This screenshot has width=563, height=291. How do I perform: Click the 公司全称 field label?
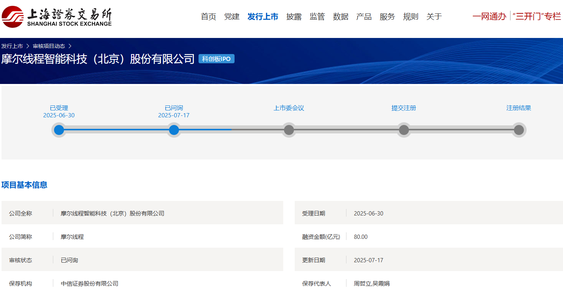point(21,214)
